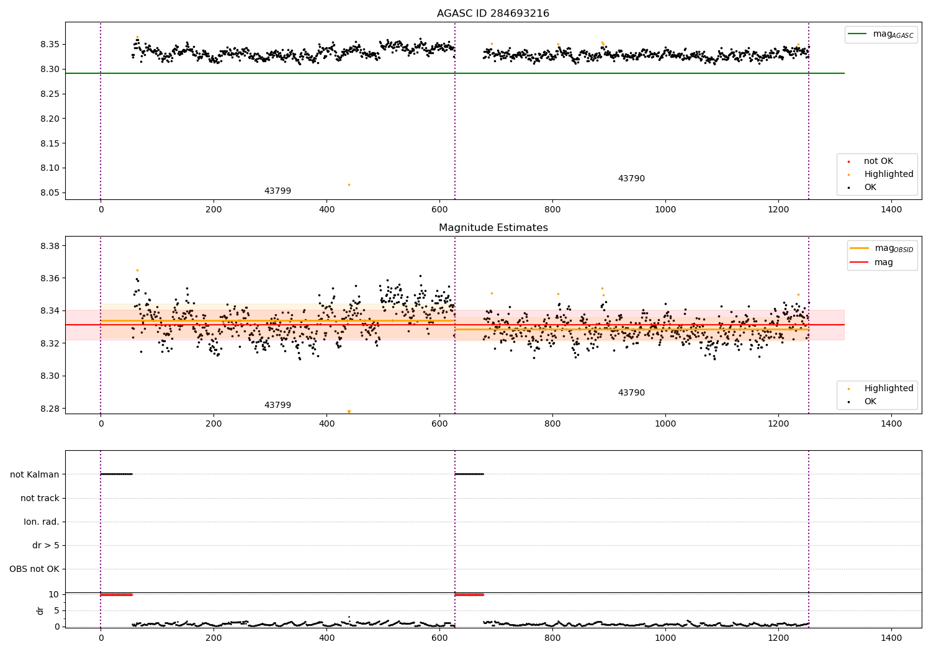Click x-axis tick '200' under Magnitude Estimates plot
931x652 pixels.
(x=214, y=424)
